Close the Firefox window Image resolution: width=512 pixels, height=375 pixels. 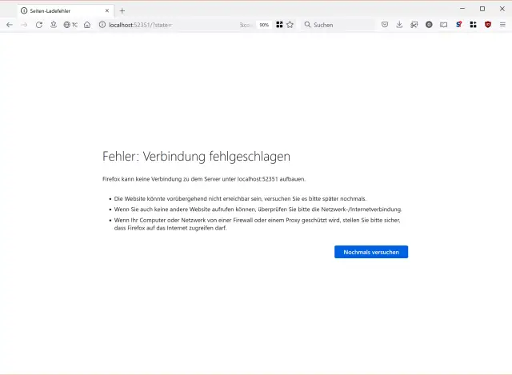pyautogui.click(x=502, y=9)
